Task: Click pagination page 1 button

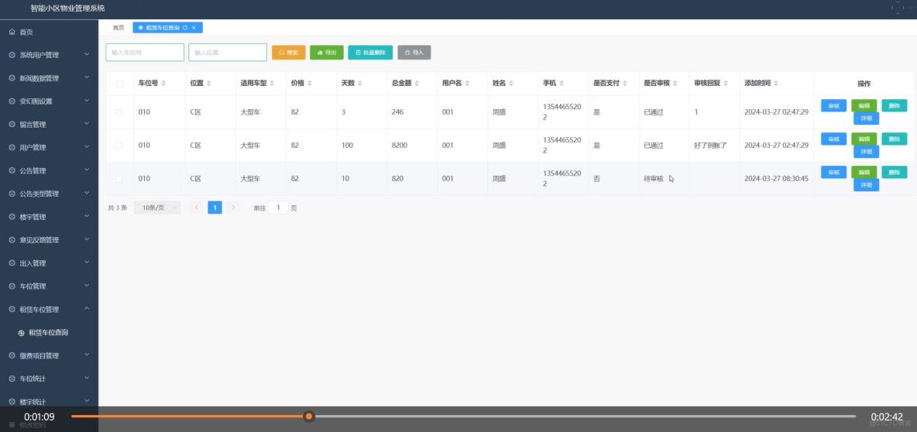Action: (215, 207)
